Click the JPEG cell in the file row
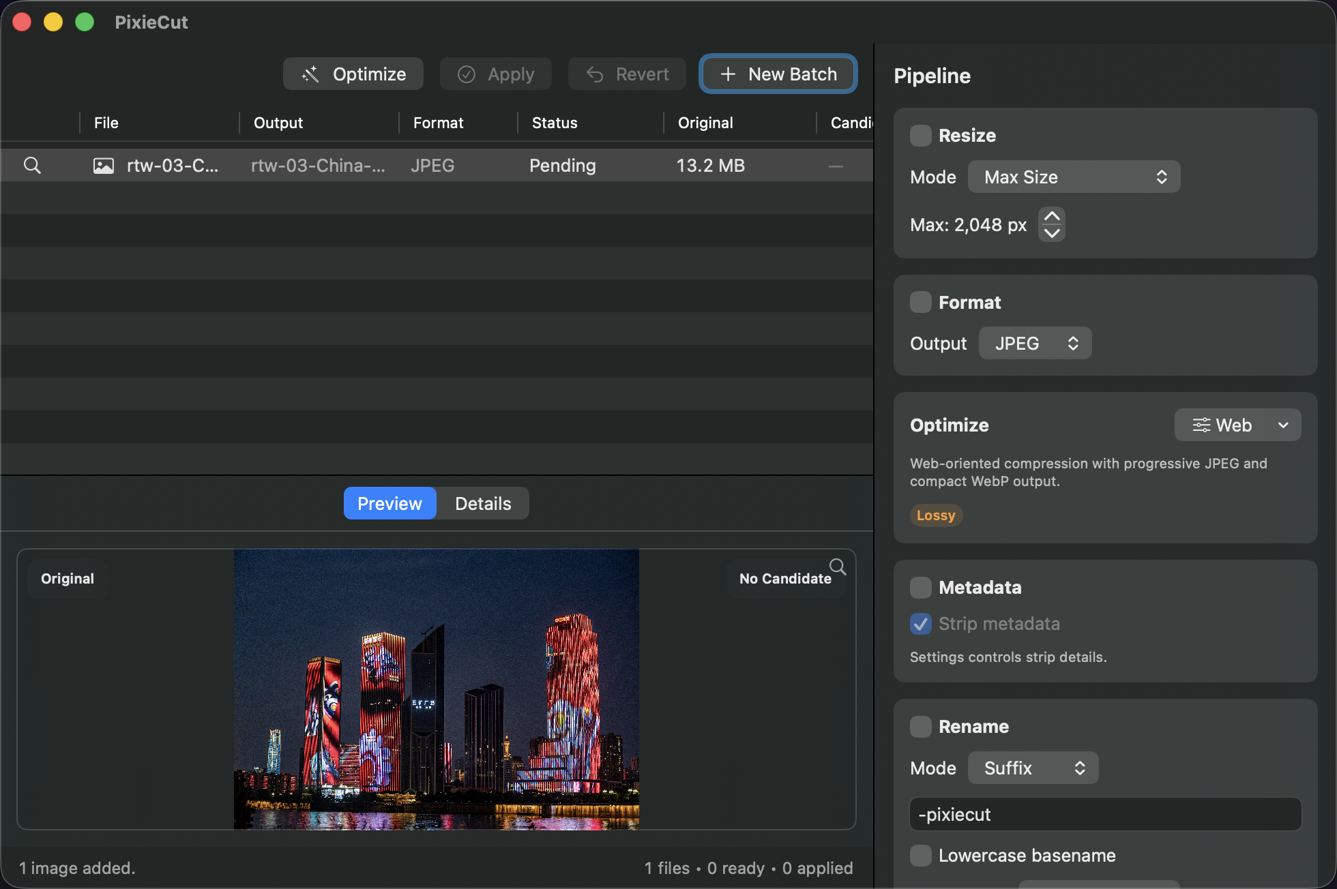Image resolution: width=1337 pixels, height=889 pixels. pyautogui.click(x=432, y=166)
